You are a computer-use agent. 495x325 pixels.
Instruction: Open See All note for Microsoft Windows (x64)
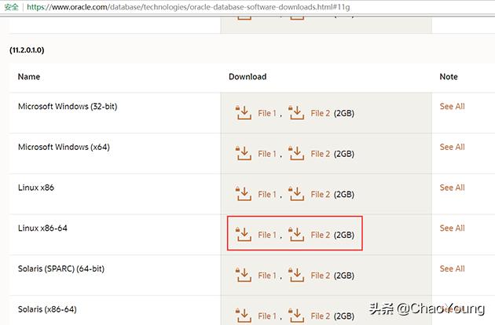coord(452,147)
